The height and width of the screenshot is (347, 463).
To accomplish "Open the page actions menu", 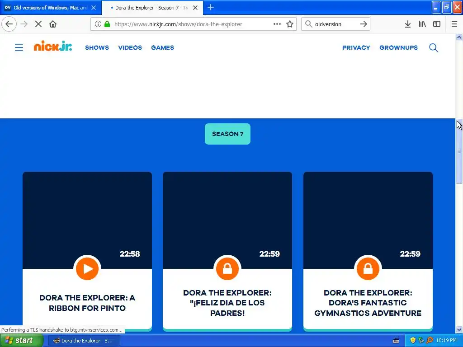I will point(277,24).
